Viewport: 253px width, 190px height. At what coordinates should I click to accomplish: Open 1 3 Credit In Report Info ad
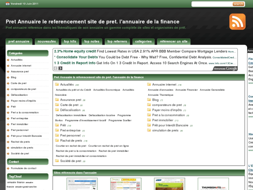(x=75, y=63)
